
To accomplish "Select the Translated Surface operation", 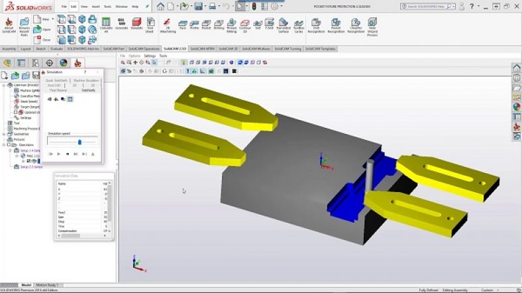I will point(284,26).
